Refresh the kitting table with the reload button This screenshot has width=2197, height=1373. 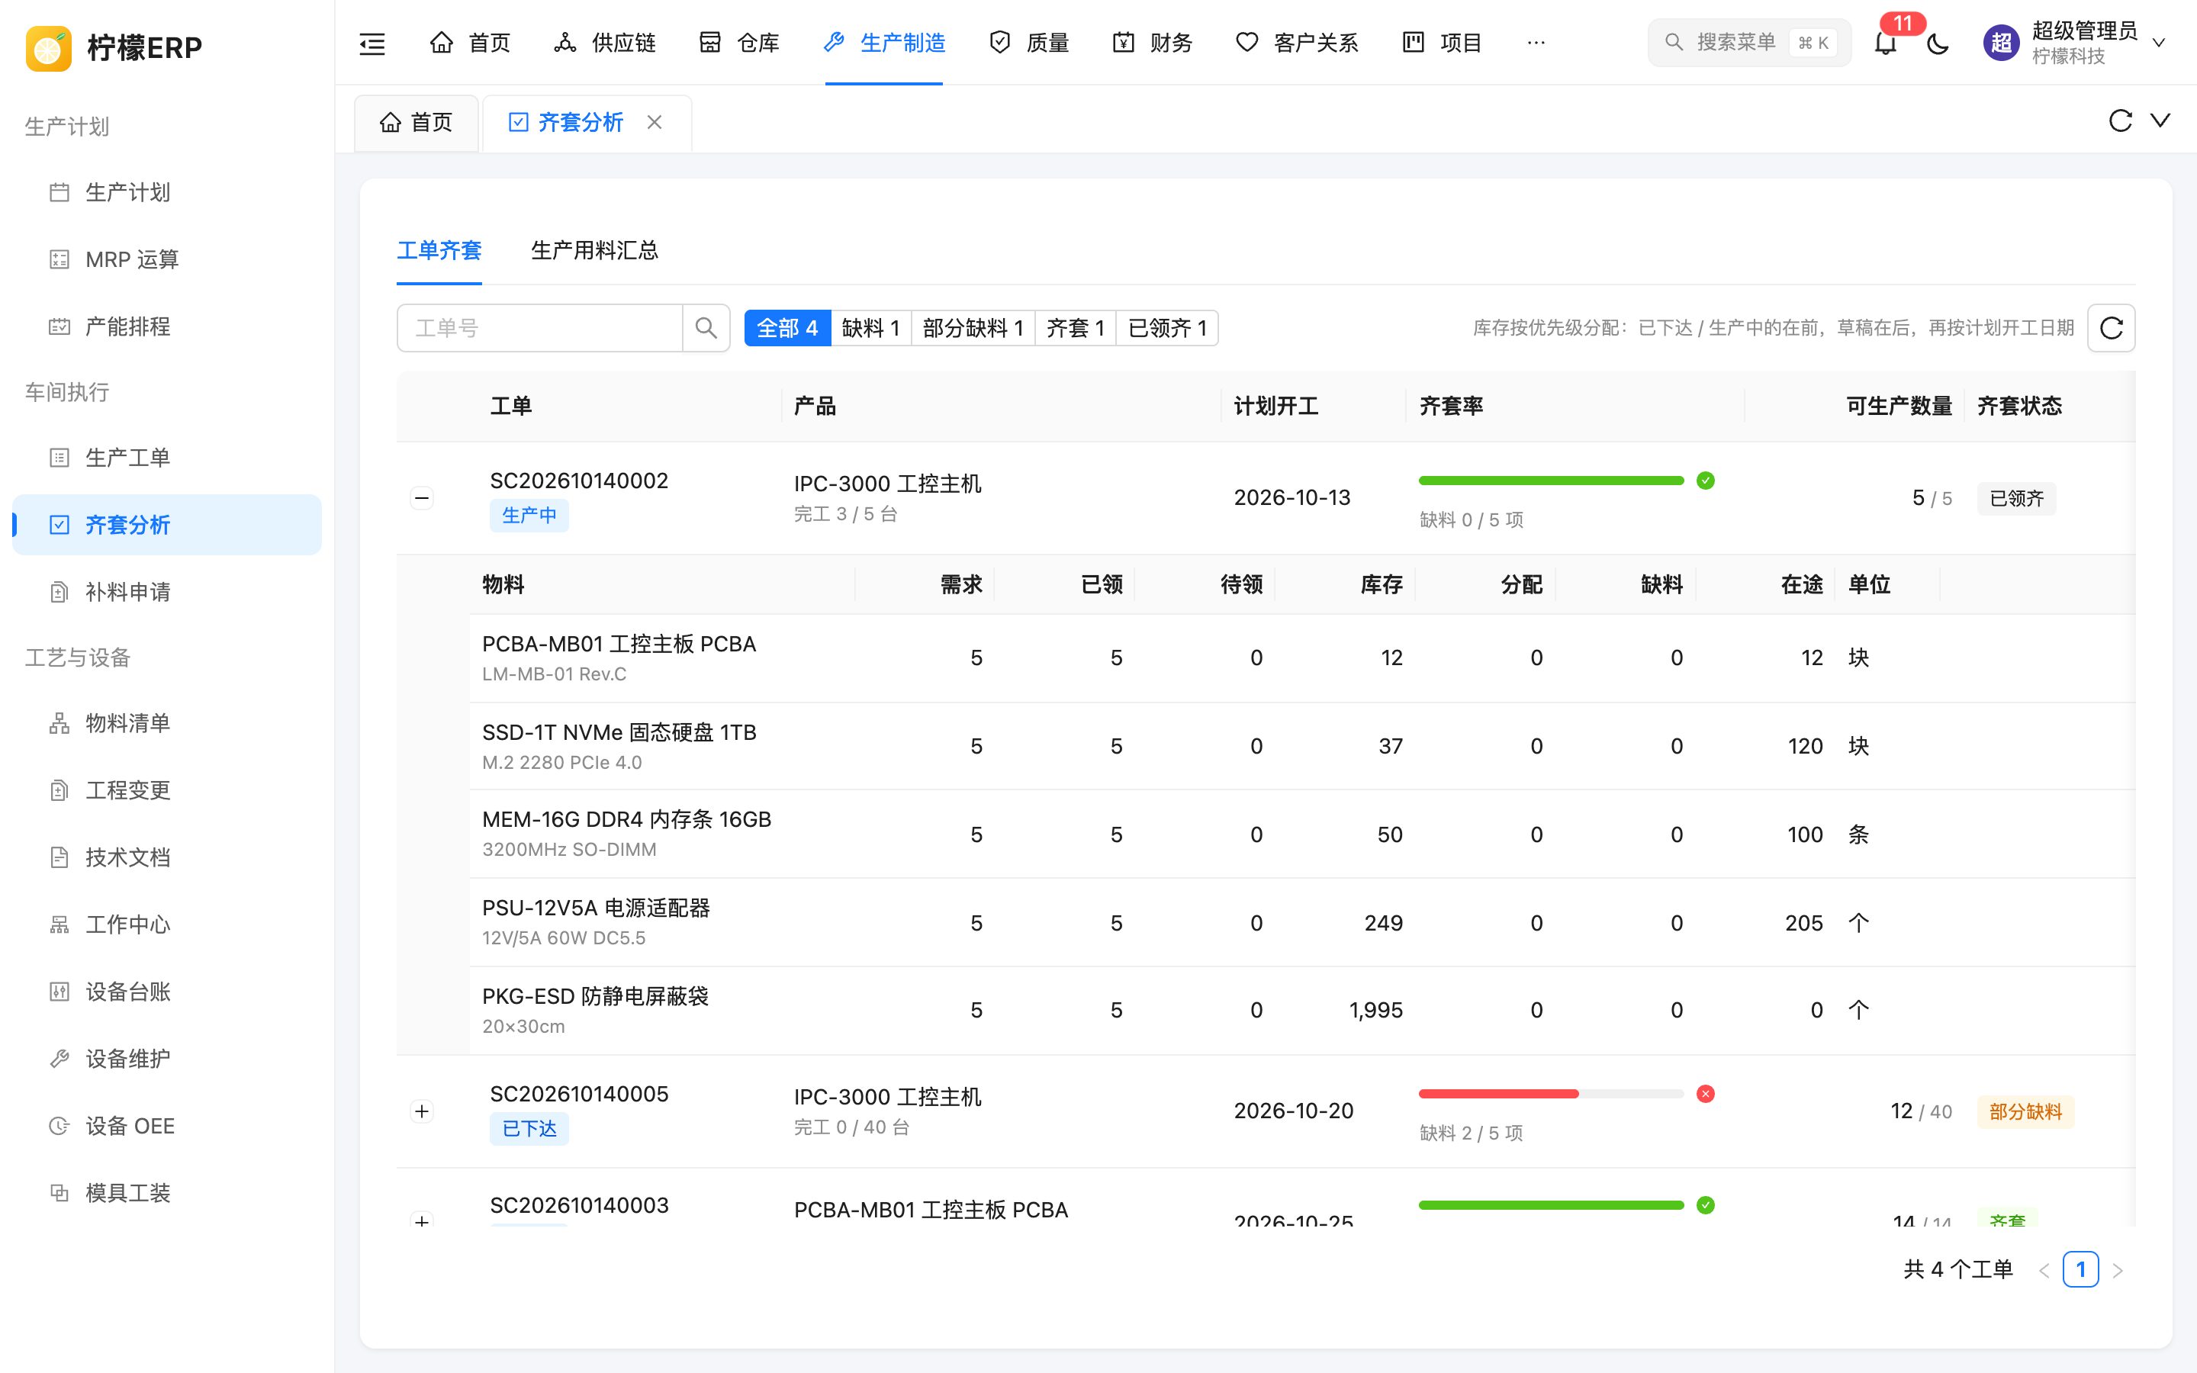(x=2111, y=328)
